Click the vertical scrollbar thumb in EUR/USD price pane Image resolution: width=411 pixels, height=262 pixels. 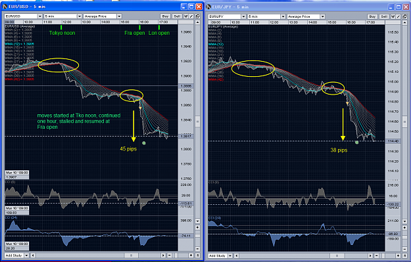point(198,121)
